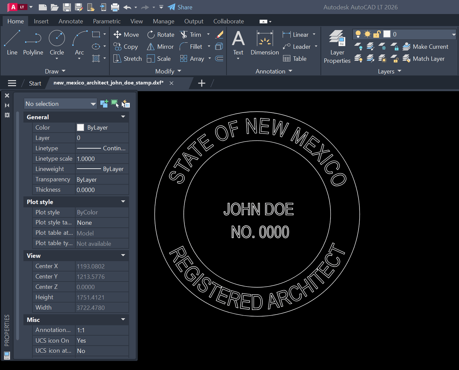Open the Insert ribbon tab
The image size is (459, 370).
click(41, 21)
